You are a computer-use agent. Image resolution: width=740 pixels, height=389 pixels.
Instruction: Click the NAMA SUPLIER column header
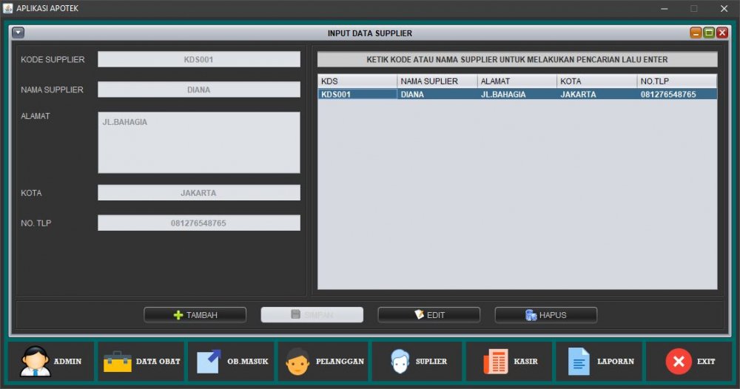[x=437, y=81]
